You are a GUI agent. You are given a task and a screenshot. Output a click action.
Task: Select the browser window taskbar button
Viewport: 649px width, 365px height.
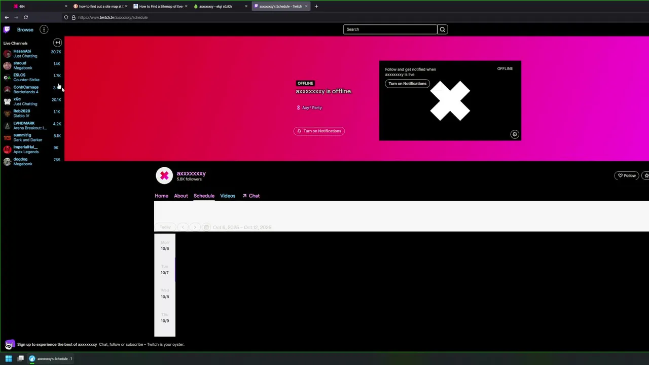pos(51,358)
